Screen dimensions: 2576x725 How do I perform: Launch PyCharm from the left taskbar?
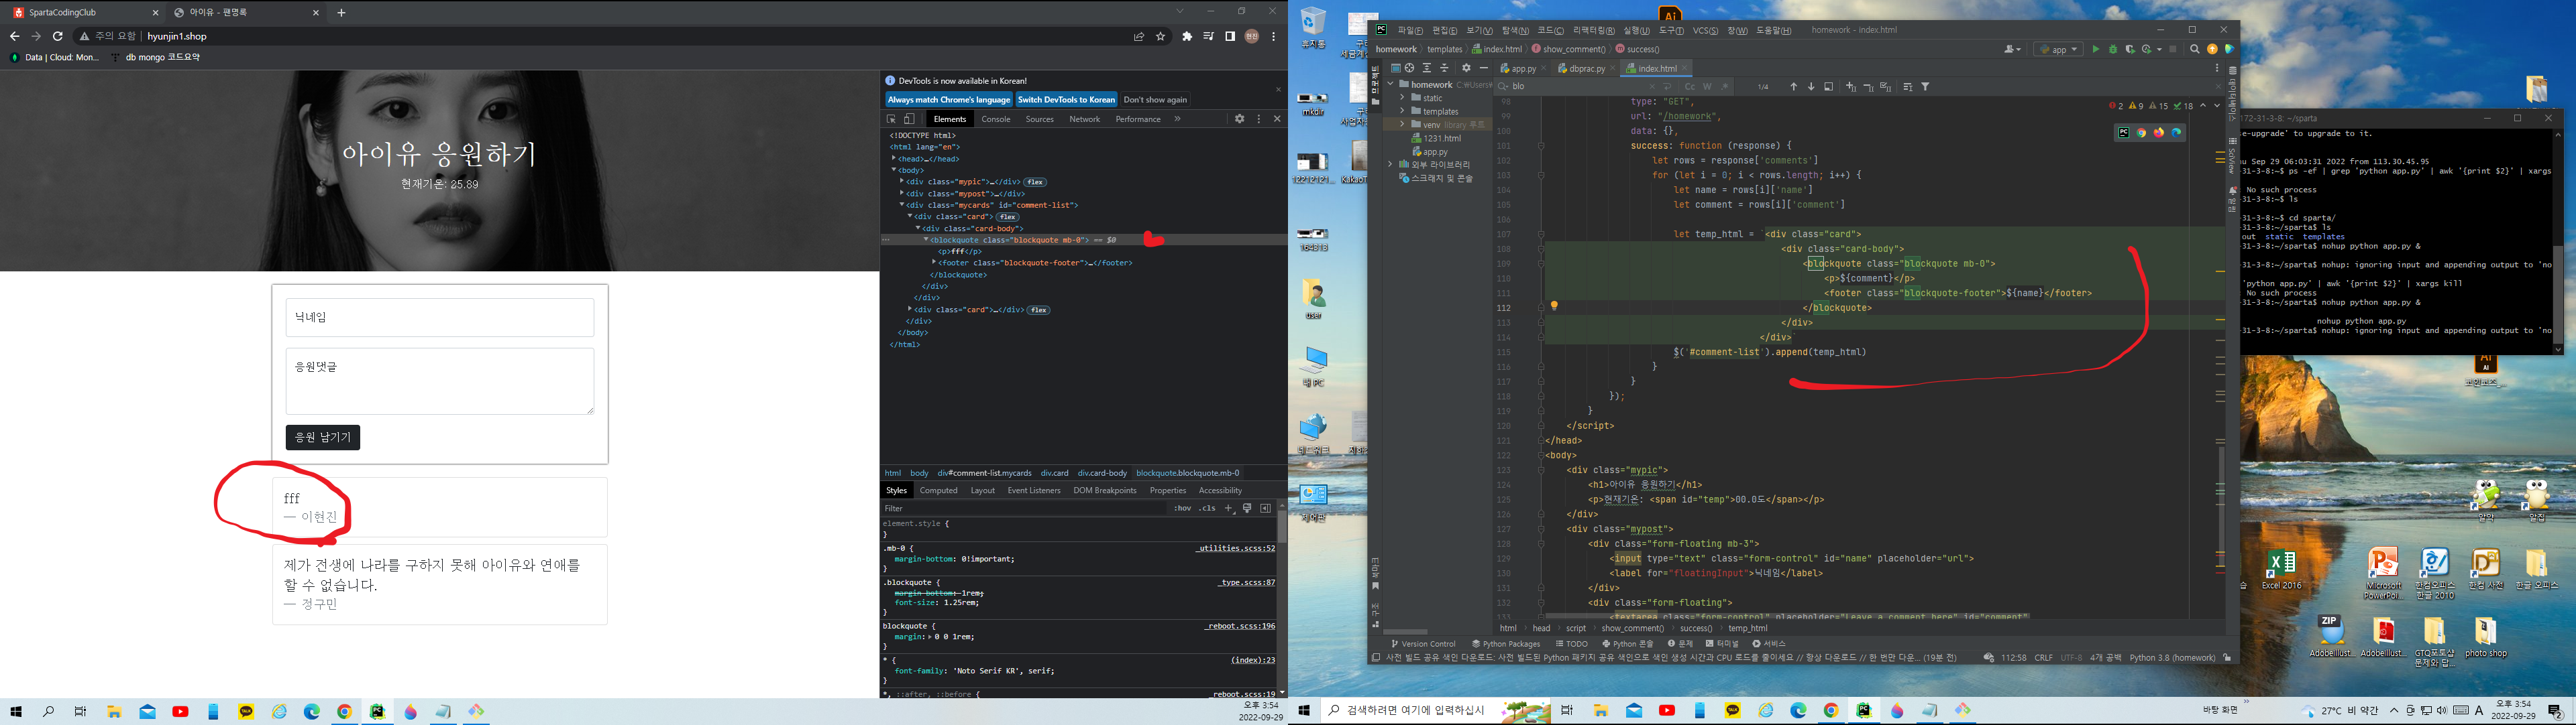coord(377,712)
